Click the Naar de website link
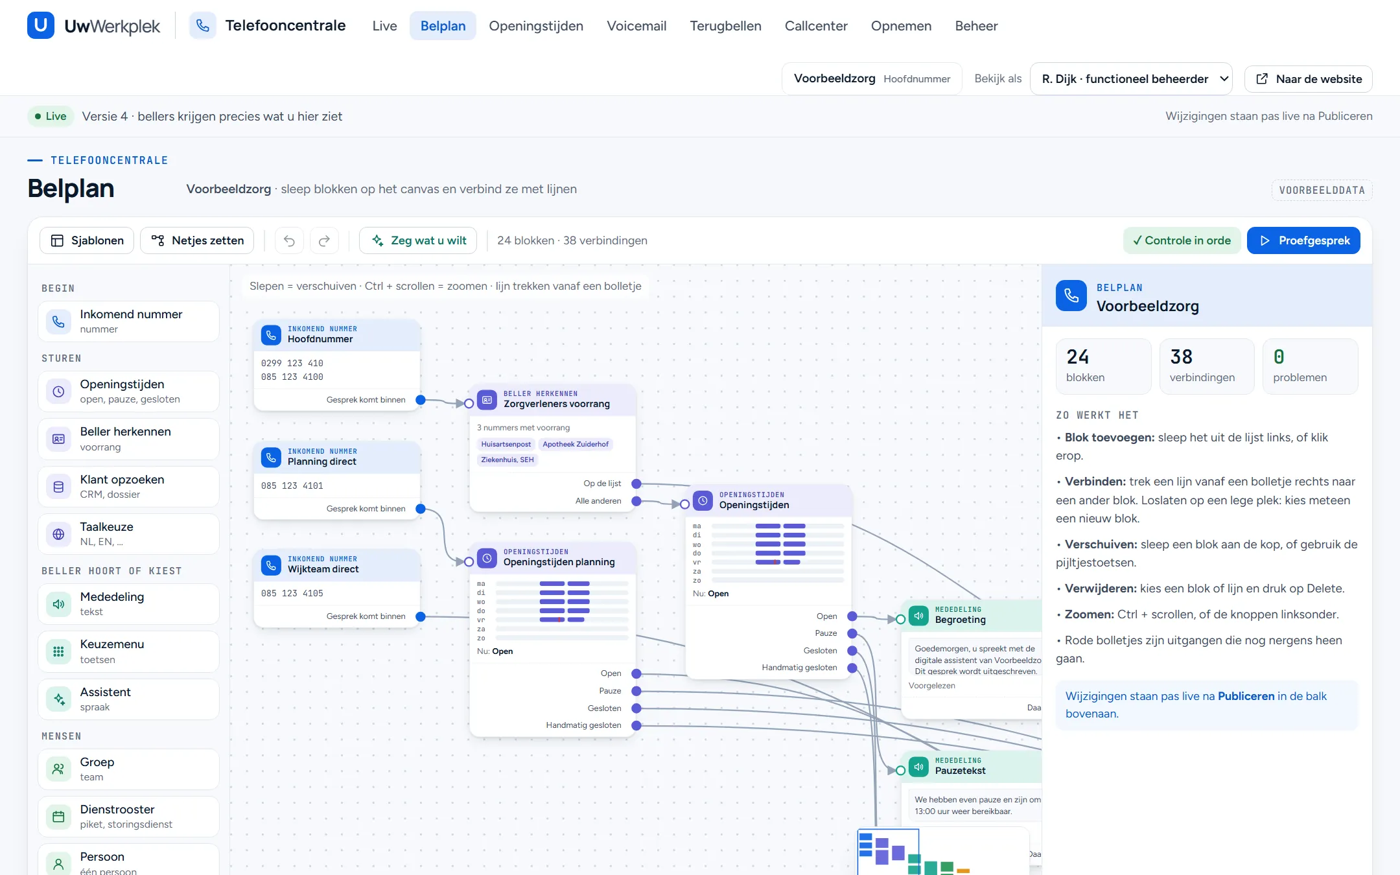1400x875 pixels. click(1308, 79)
